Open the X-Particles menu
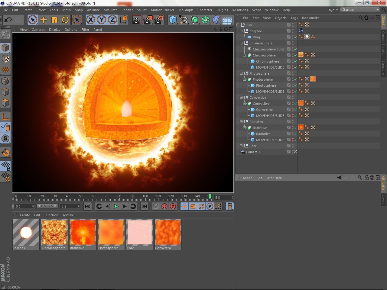The height and width of the screenshot is (290, 387). [240, 10]
